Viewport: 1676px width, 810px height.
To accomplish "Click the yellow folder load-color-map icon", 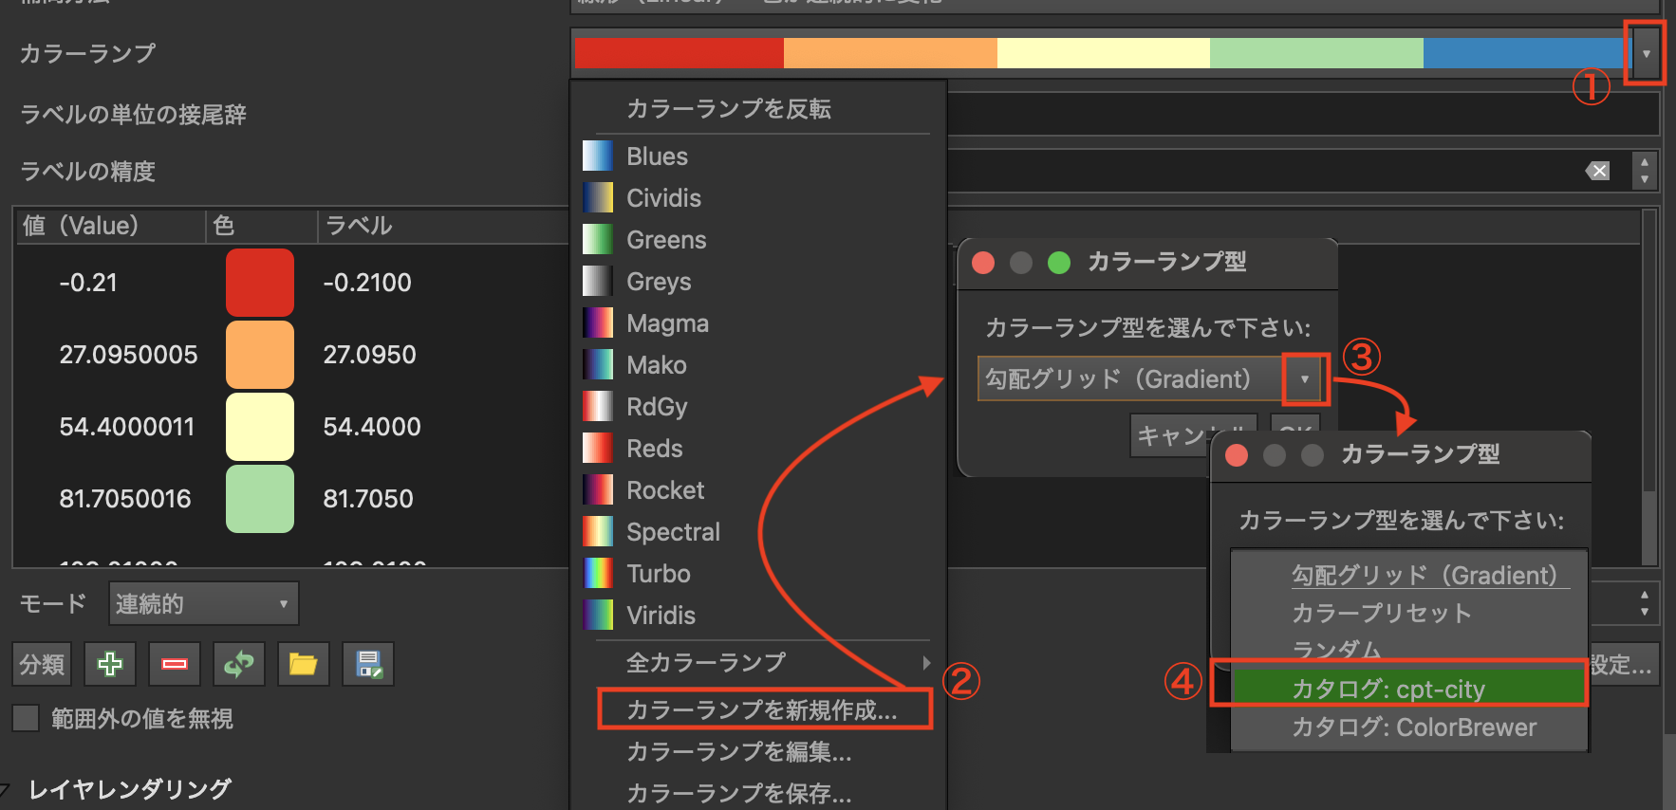I will point(303,664).
